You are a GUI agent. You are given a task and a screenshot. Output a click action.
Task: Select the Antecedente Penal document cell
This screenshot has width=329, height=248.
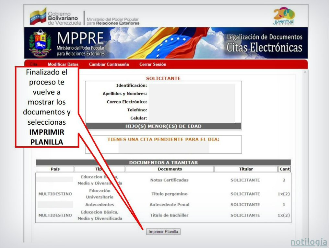[170, 205]
